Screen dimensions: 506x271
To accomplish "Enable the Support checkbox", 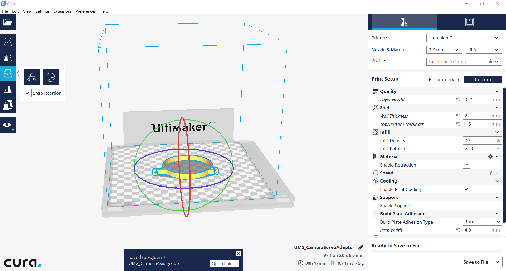I will [x=466, y=206].
